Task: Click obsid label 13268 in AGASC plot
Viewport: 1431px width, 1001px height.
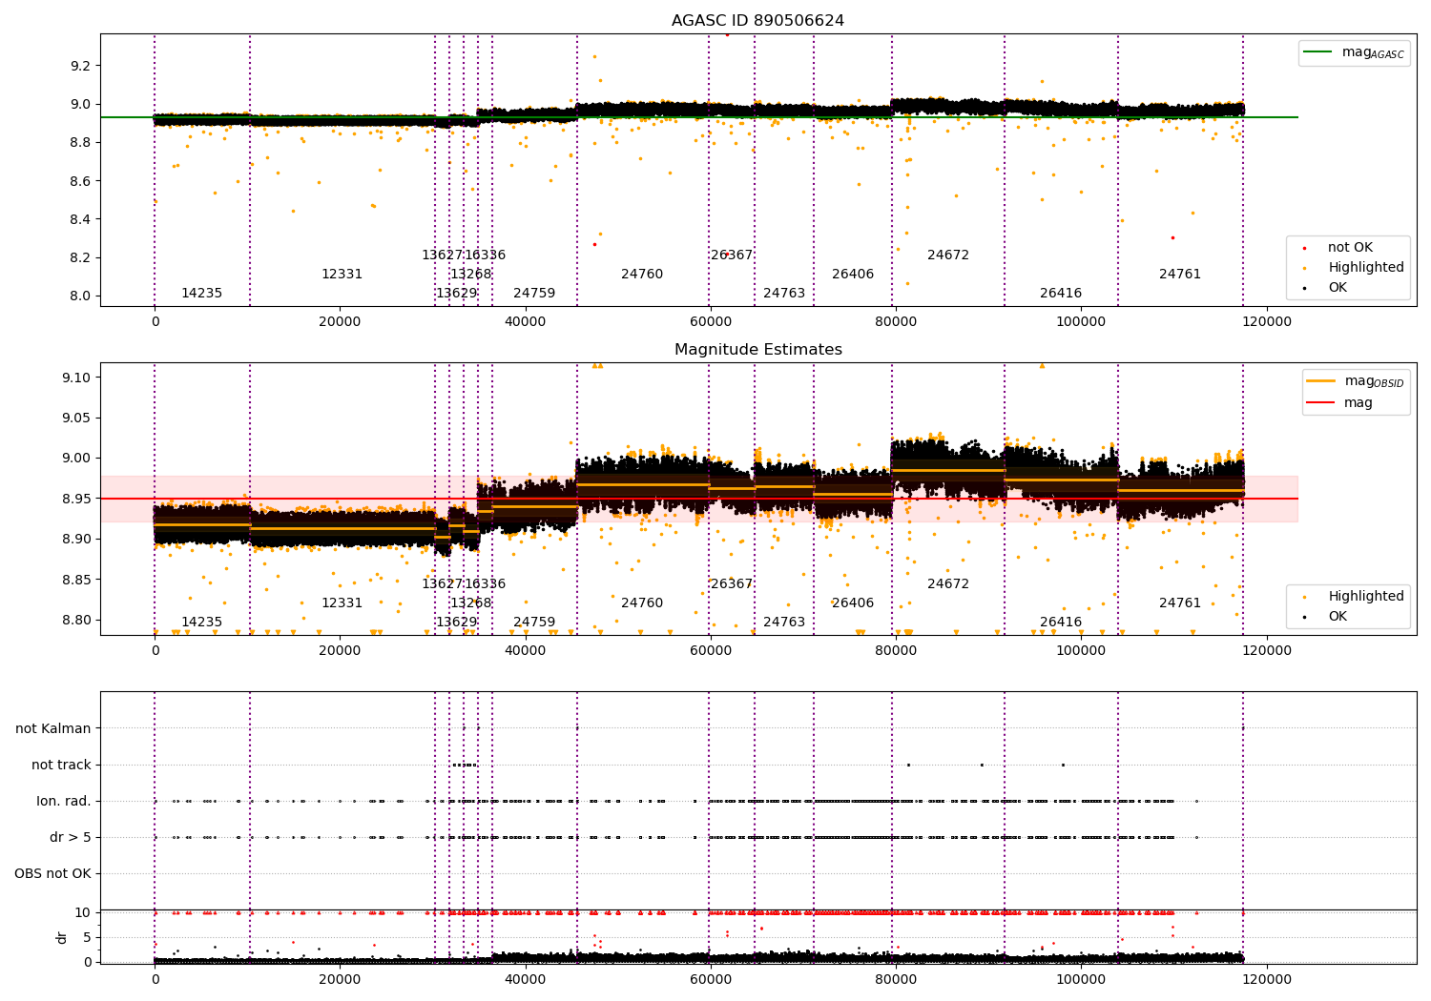Action: pos(470,275)
